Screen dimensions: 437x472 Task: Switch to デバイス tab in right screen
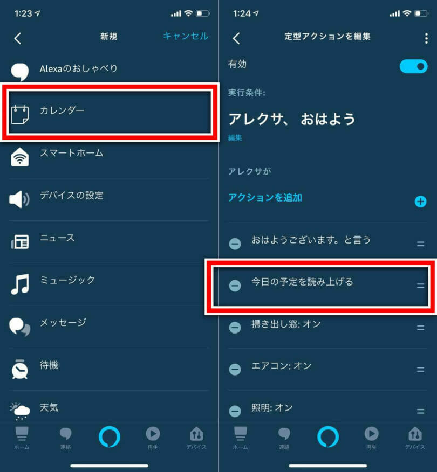[415, 438]
